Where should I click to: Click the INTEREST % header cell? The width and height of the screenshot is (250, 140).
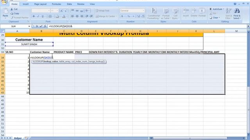111,52
